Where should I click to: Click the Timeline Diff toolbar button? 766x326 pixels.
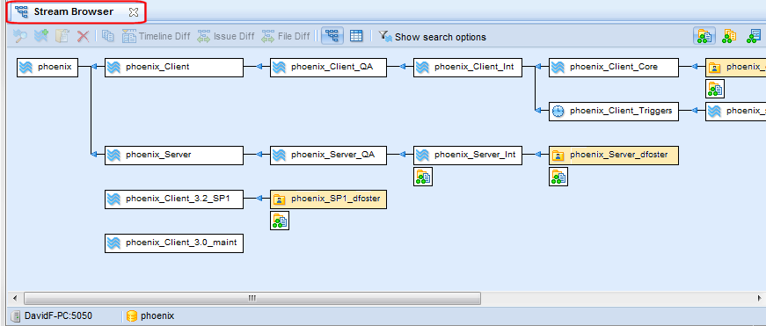(156, 36)
